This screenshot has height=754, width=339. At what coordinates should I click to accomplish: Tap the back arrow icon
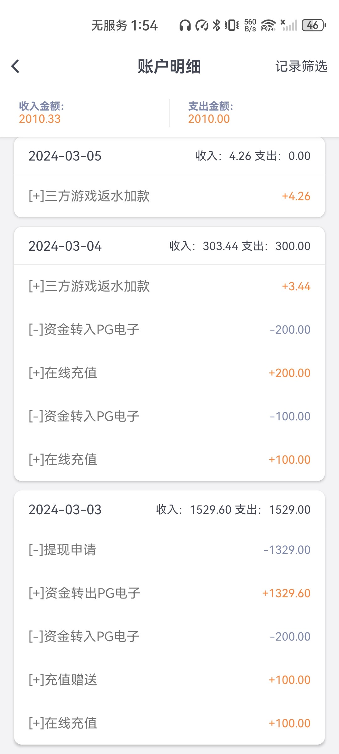(15, 66)
